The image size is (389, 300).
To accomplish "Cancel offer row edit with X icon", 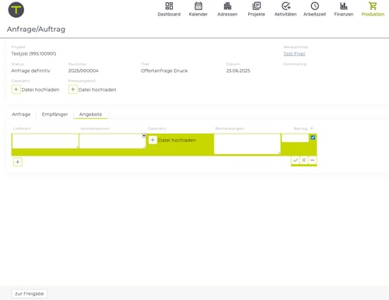I will coord(304,160).
